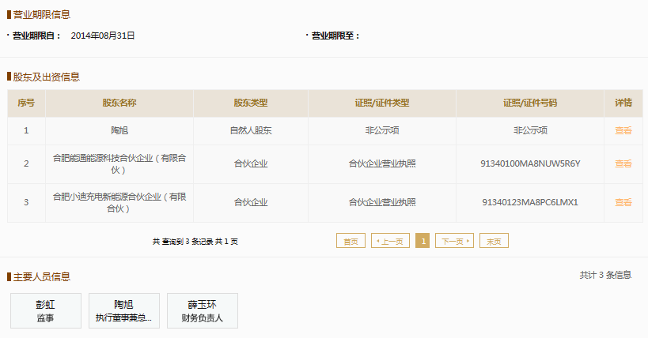Screen dimensions: 648x338
Task: Go to 首页 first page
Action: click(x=351, y=241)
